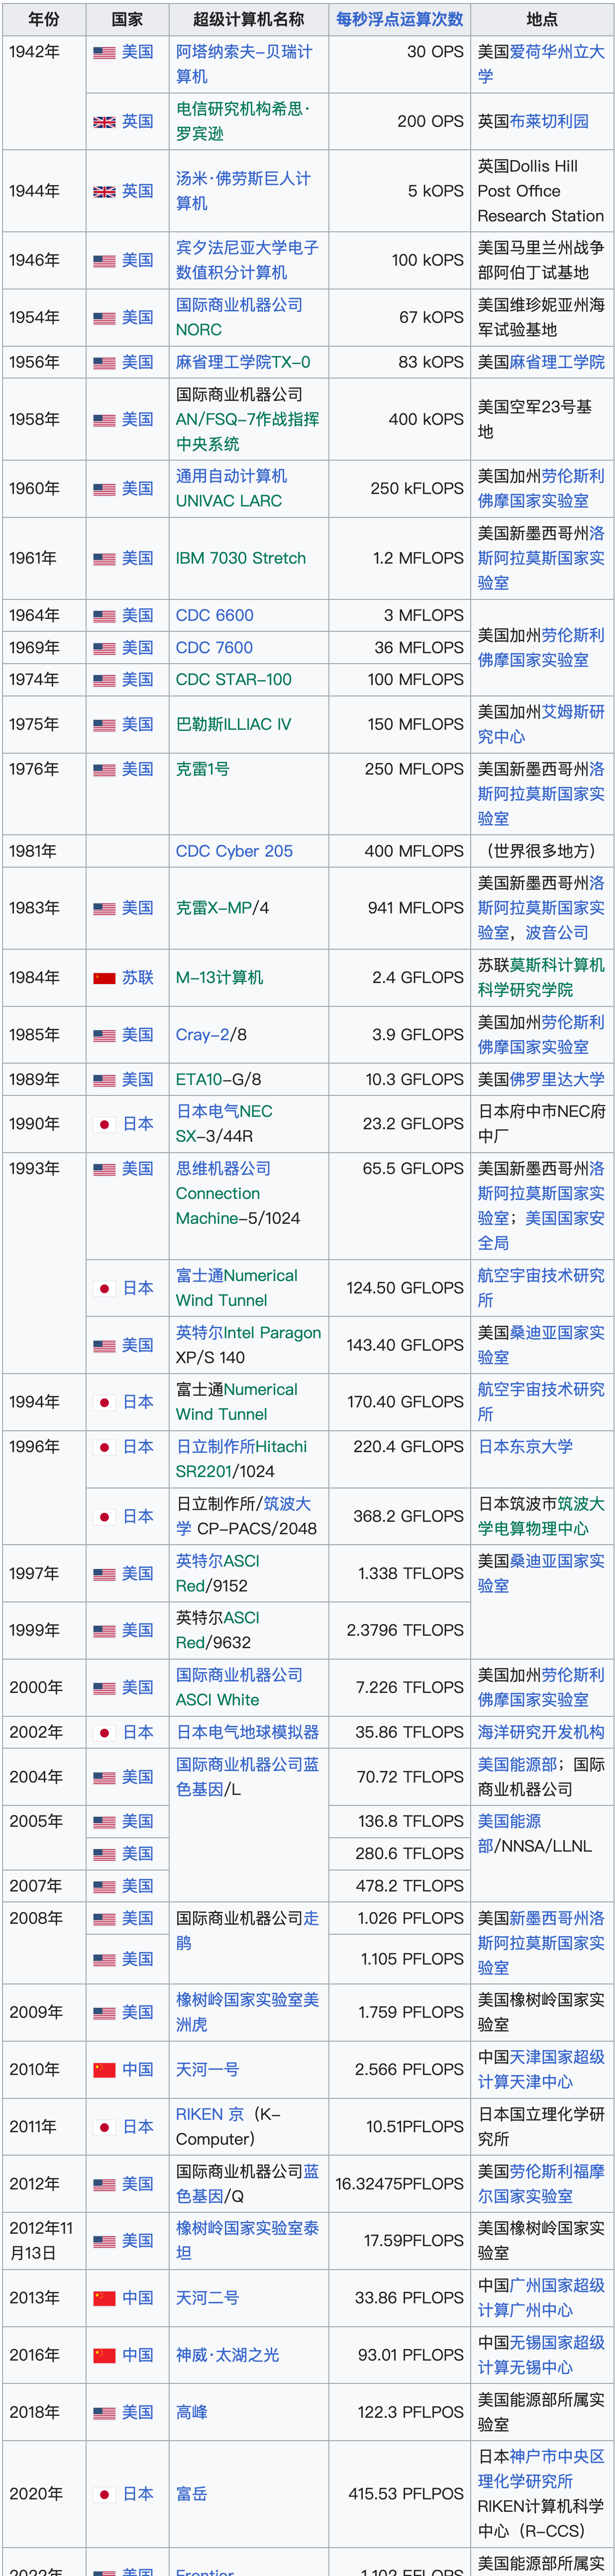Select the 415.53 PFLPOS value
Viewport: 615px width, 2576px height.
[x=406, y=2495]
